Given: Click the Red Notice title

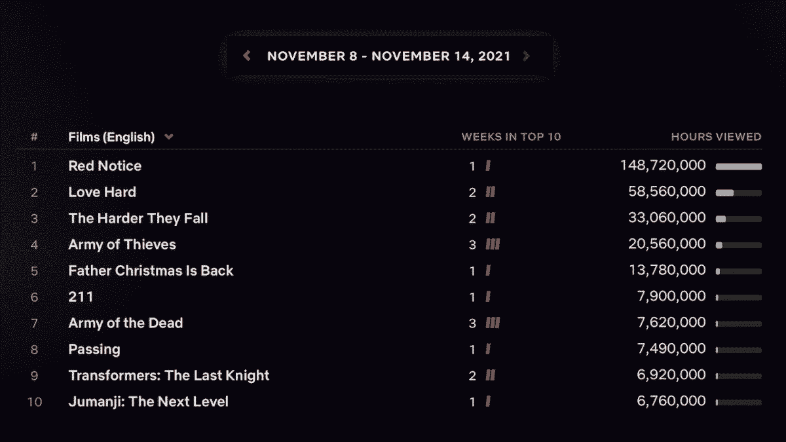Looking at the screenshot, I should 105,166.
